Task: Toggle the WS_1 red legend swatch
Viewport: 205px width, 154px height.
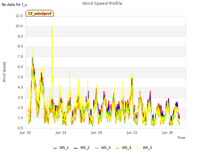Action: [55, 148]
